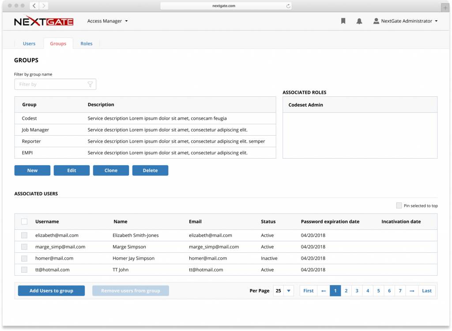
Task: Click the NextGate Administrator user icon
Action: pyautogui.click(x=376, y=21)
